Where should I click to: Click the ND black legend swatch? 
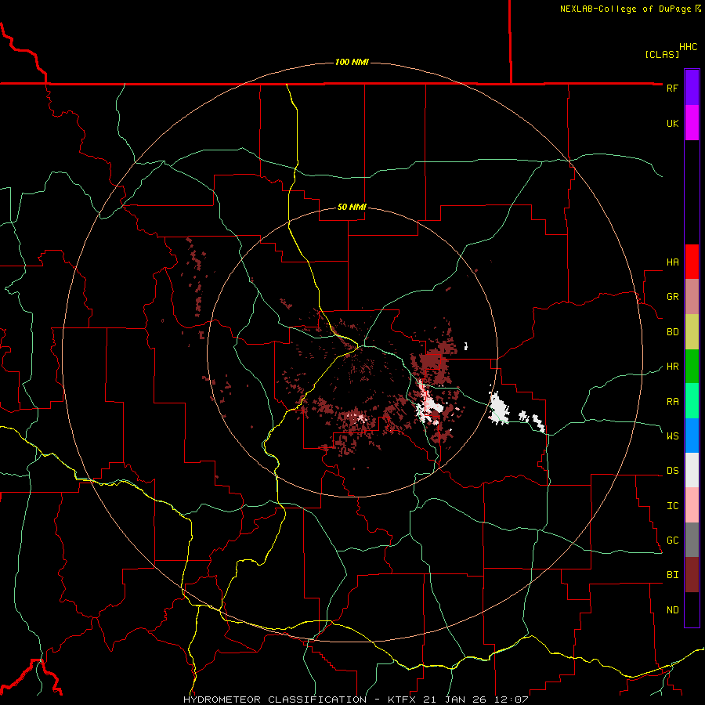click(x=692, y=609)
